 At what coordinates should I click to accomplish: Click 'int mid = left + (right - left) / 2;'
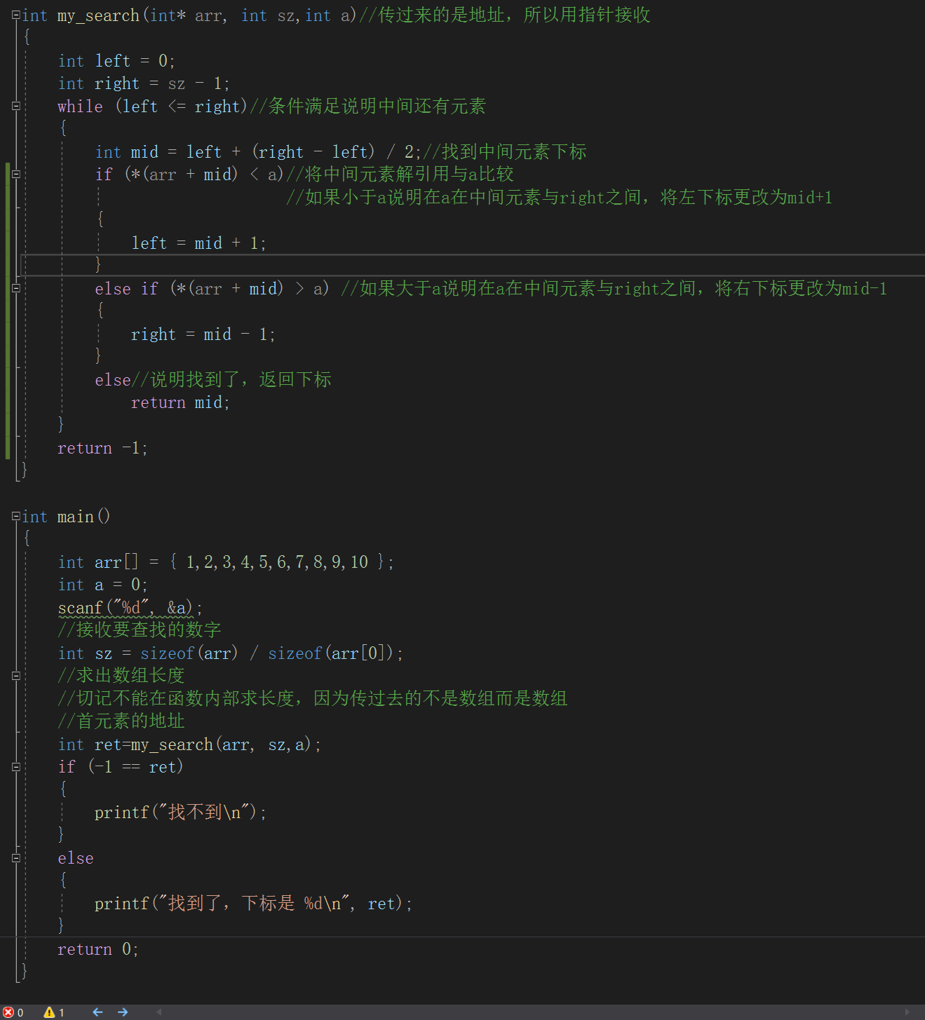pyautogui.click(x=258, y=152)
